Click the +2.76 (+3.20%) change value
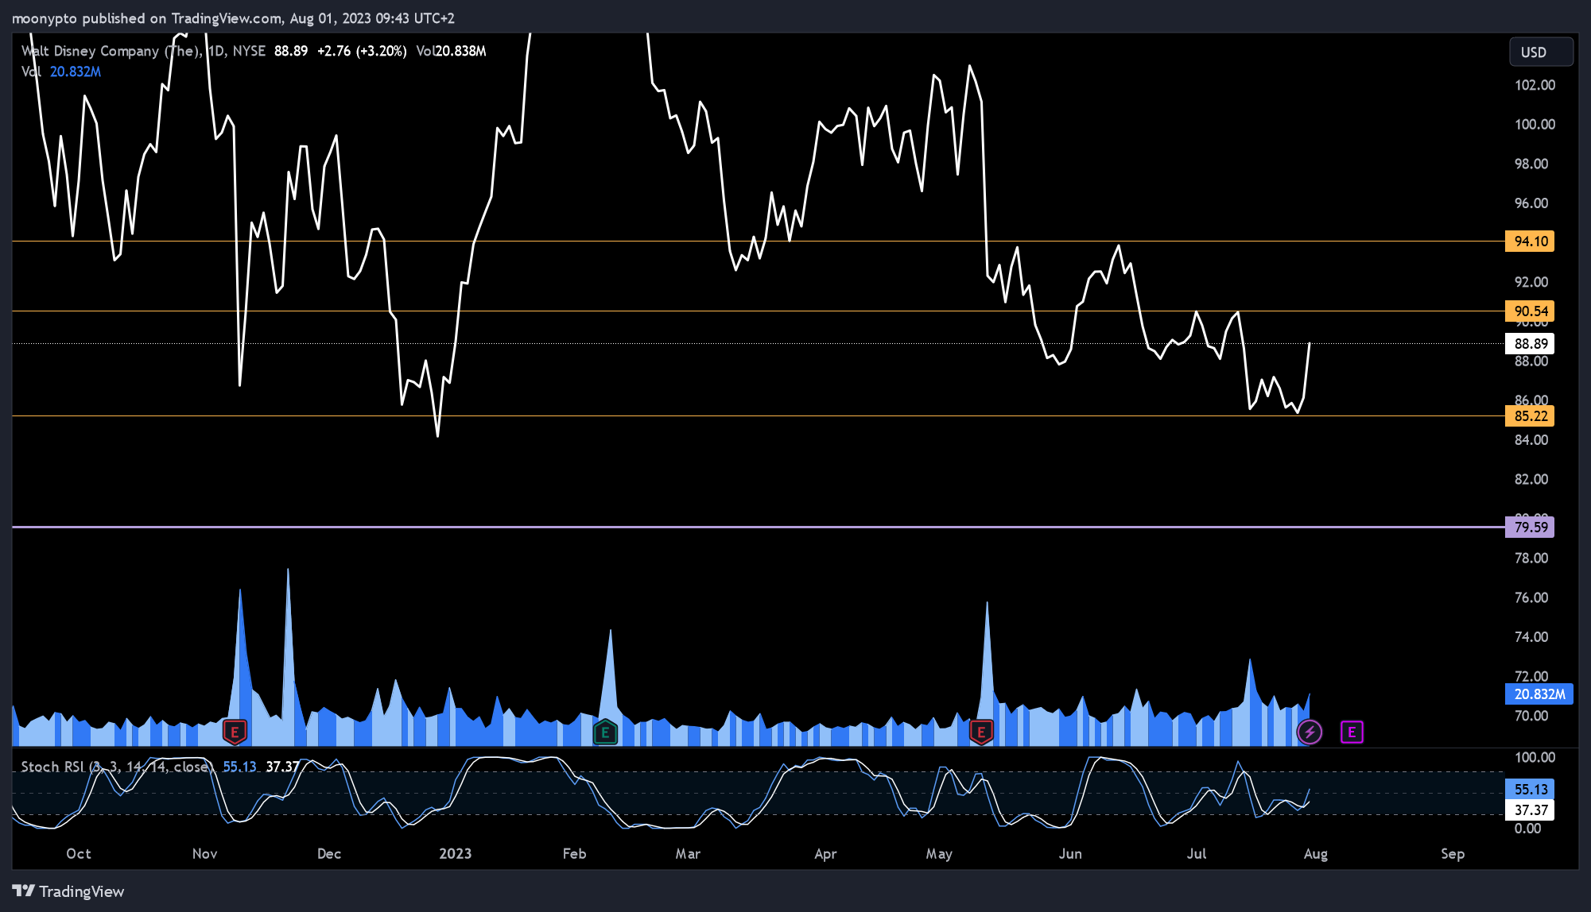This screenshot has height=912, width=1591. point(362,51)
